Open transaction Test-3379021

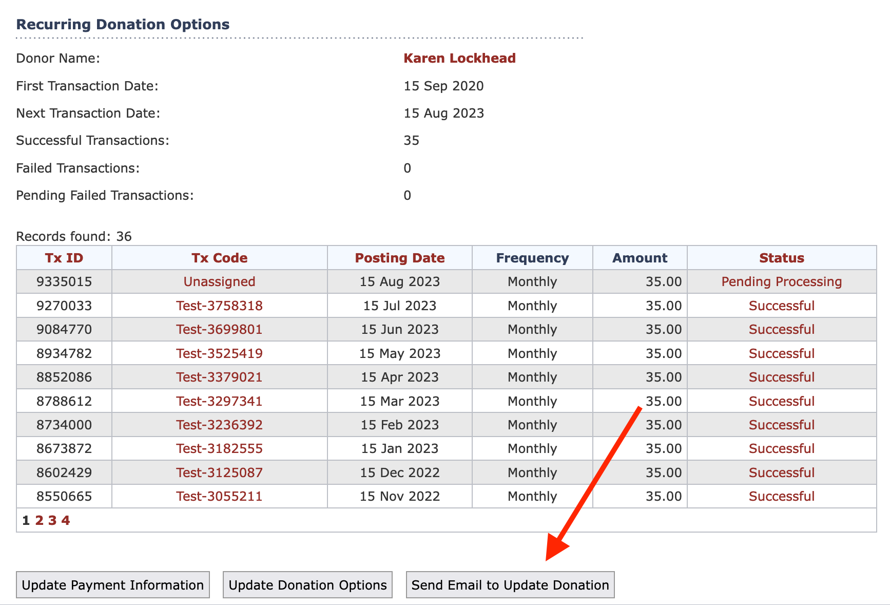tap(220, 377)
